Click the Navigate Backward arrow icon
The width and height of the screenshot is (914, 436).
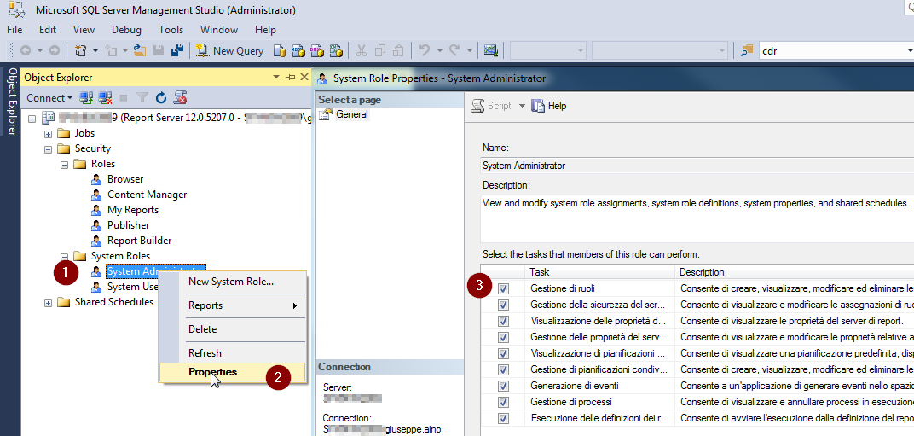(25, 51)
